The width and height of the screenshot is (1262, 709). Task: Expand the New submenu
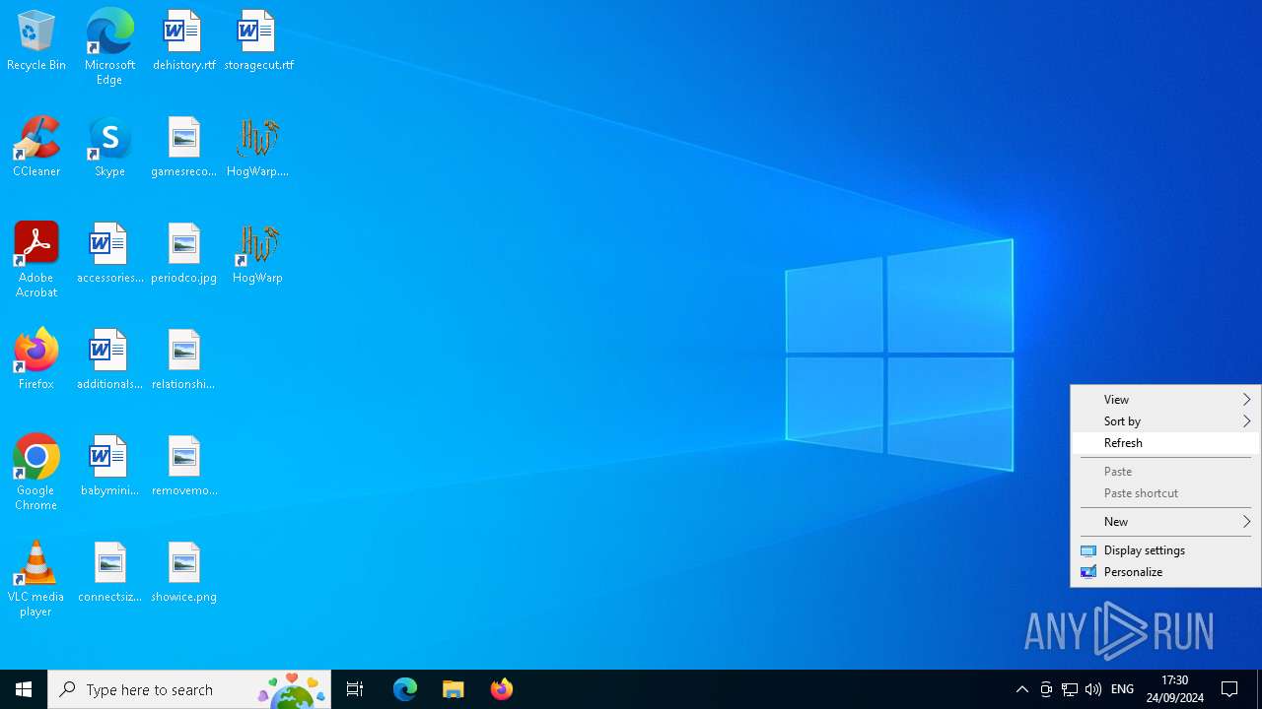pyautogui.click(x=1165, y=522)
